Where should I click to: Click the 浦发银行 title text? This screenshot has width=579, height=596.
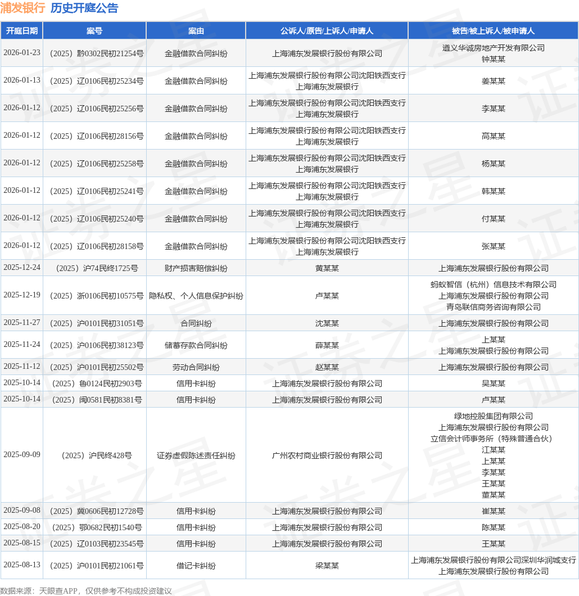pyautogui.click(x=23, y=8)
